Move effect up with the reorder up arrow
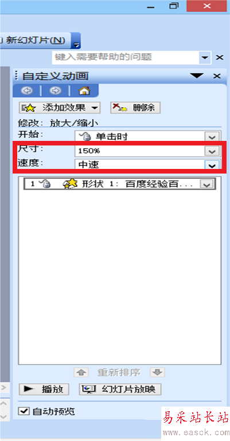230x441 pixels. pos(81,372)
